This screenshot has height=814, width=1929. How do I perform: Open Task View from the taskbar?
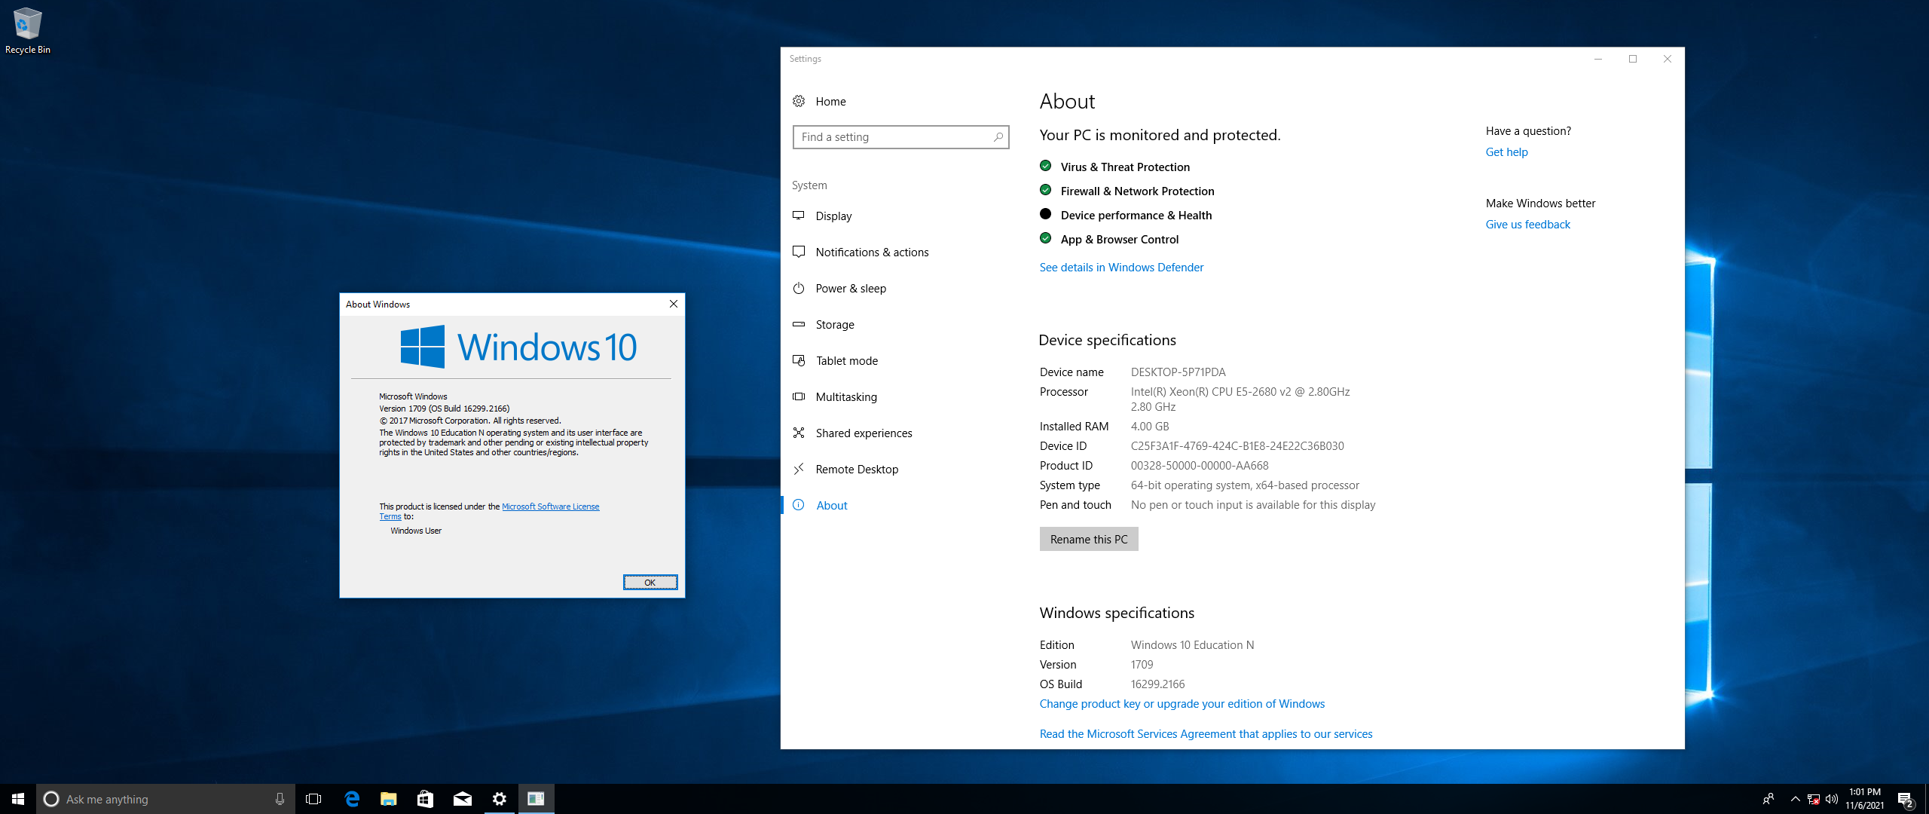point(313,799)
